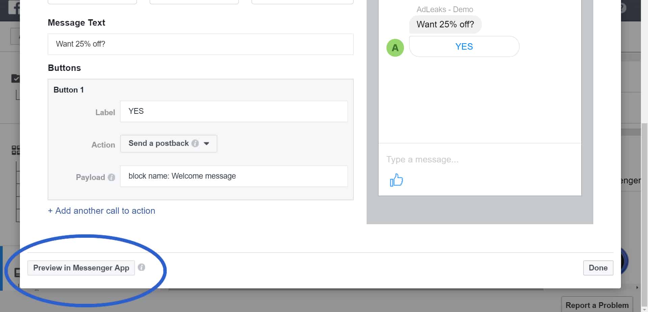Screen dimensions: 648x312
Task: Click the Payload info icon
Action: (x=111, y=177)
